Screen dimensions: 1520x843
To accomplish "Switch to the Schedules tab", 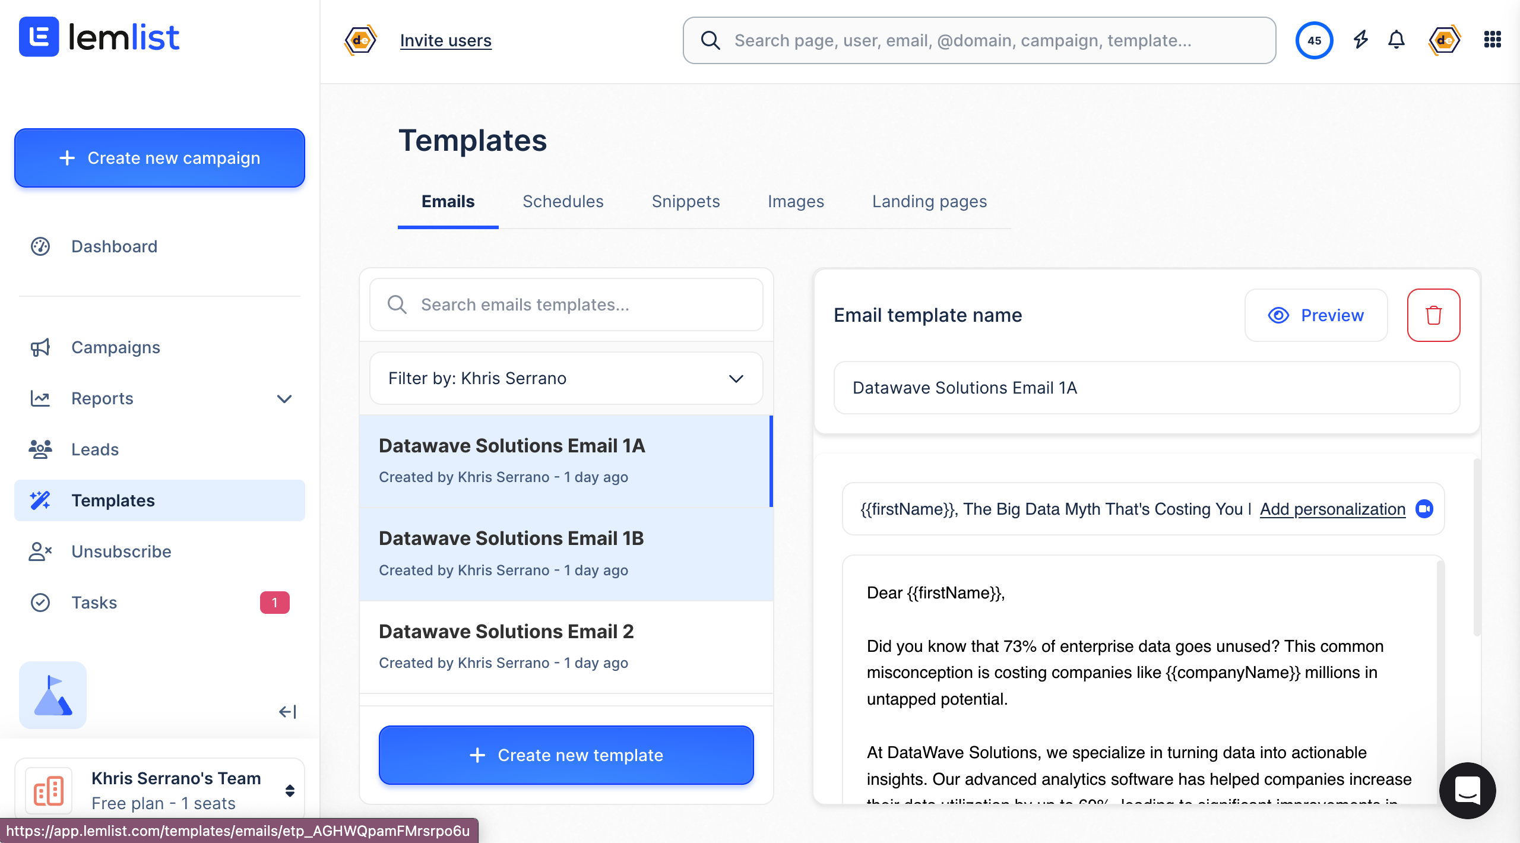I will pyautogui.click(x=562, y=201).
